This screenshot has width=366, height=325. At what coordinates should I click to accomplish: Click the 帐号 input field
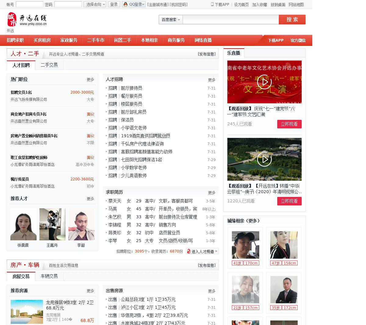(x=30, y=4)
